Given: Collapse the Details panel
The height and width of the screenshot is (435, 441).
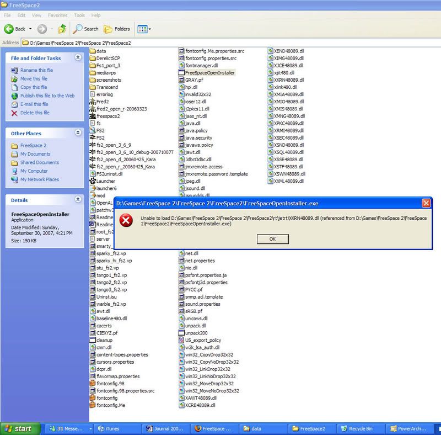Looking at the screenshot, I should pyautogui.click(x=78, y=199).
